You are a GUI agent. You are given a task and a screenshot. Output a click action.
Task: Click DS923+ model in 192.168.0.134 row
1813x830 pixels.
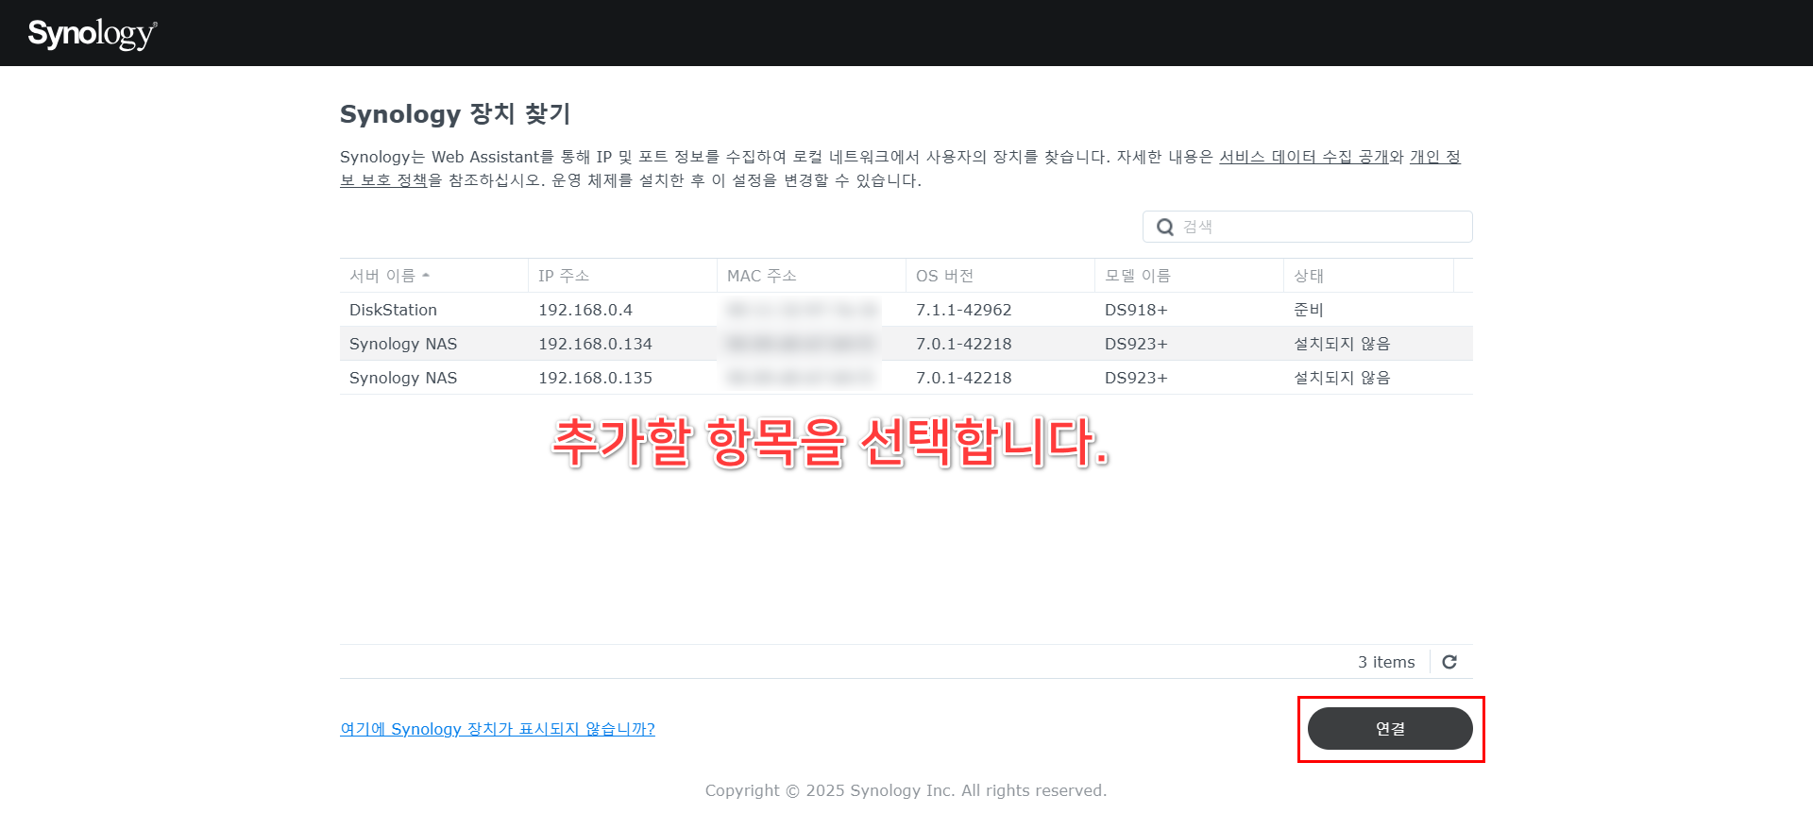tap(1136, 344)
